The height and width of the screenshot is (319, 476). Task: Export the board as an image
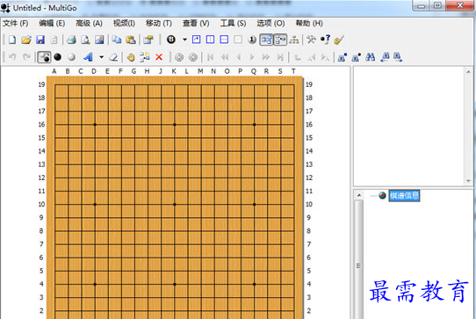(x=99, y=40)
